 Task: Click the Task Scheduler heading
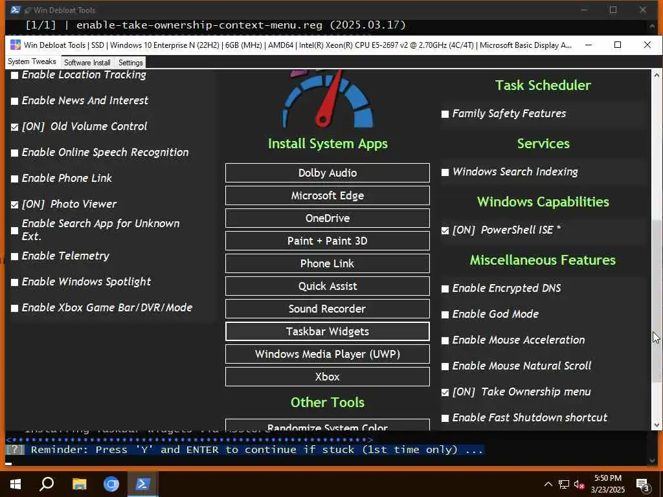tap(543, 85)
